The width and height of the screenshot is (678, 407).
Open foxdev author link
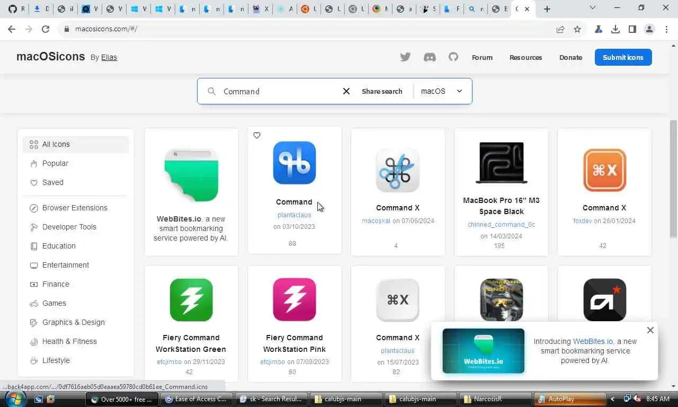coord(582,220)
